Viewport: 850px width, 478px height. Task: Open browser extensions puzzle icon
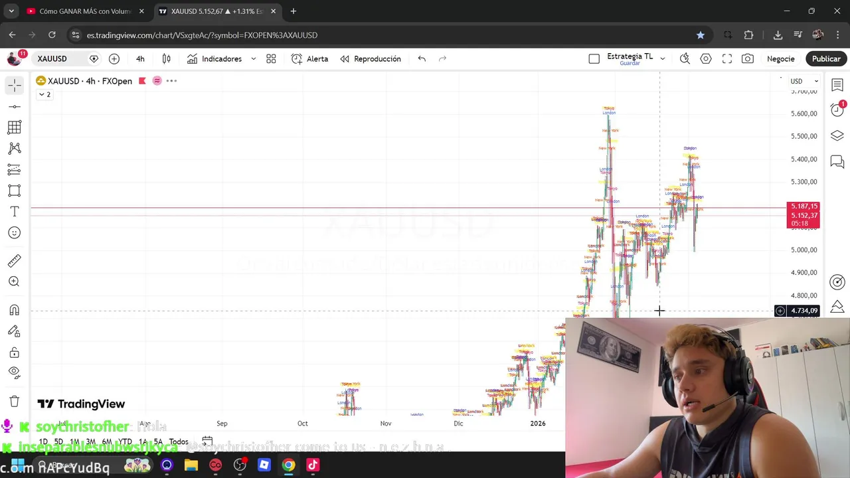click(748, 35)
